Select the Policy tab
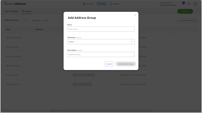The image size is (202, 113). click(102, 4)
